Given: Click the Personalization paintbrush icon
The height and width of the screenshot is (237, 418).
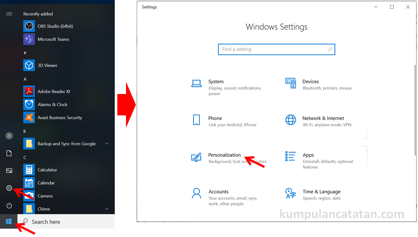Looking at the screenshot, I should 196,157.
